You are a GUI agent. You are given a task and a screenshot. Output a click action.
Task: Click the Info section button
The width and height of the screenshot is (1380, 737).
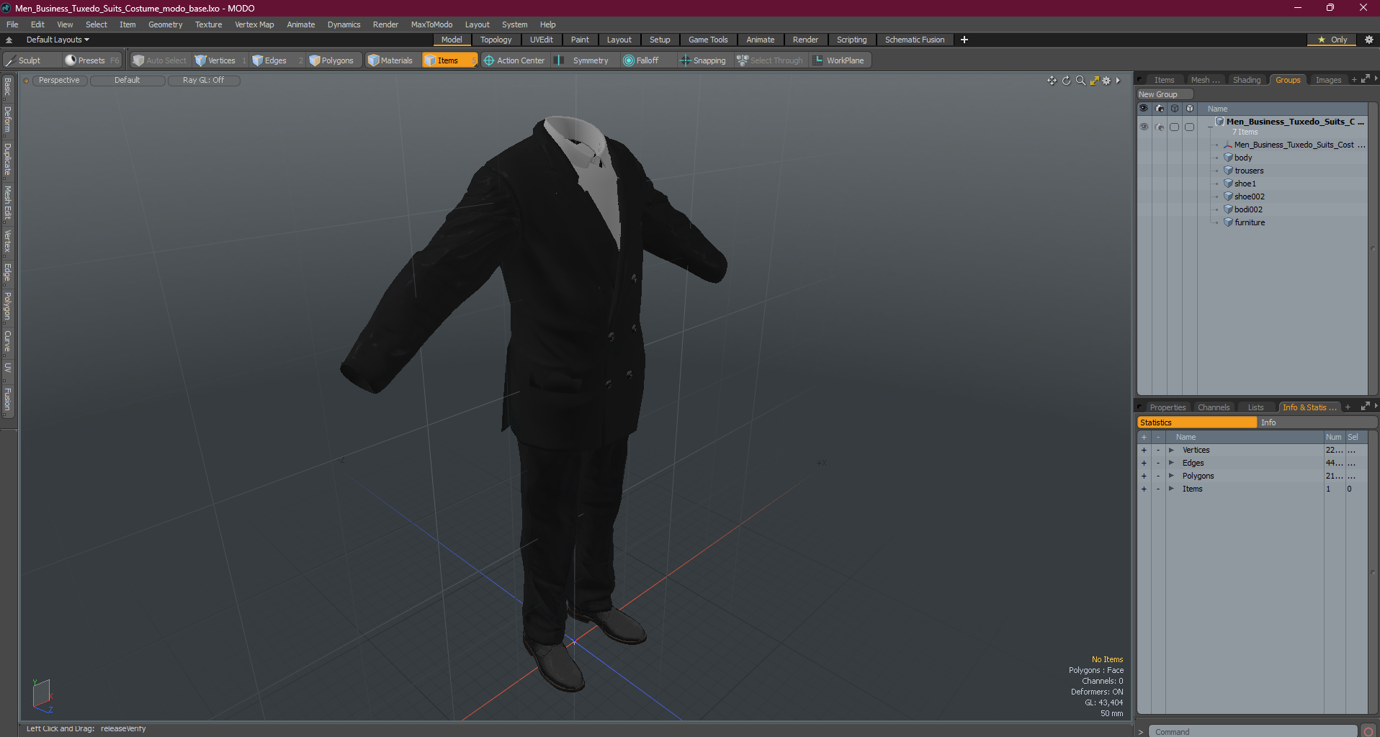(x=1317, y=422)
